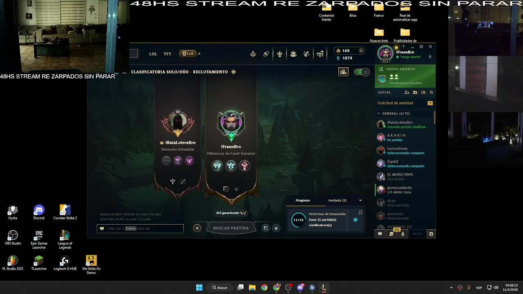Select friend LemonHaze

click(x=405, y=151)
